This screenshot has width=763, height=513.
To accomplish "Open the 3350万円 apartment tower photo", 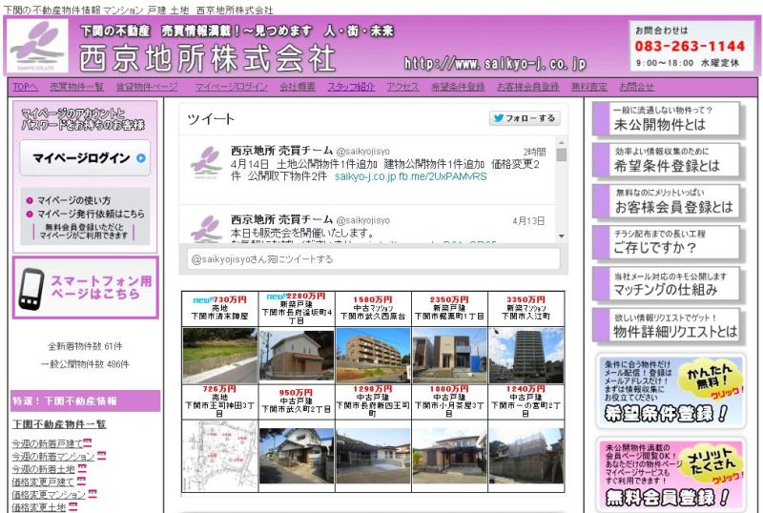I will tap(526, 355).
